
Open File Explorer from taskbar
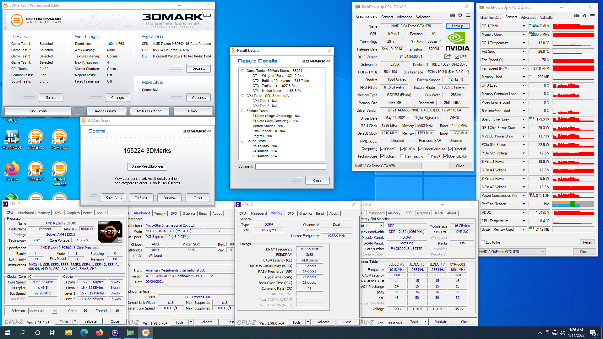(x=68, y=333)
